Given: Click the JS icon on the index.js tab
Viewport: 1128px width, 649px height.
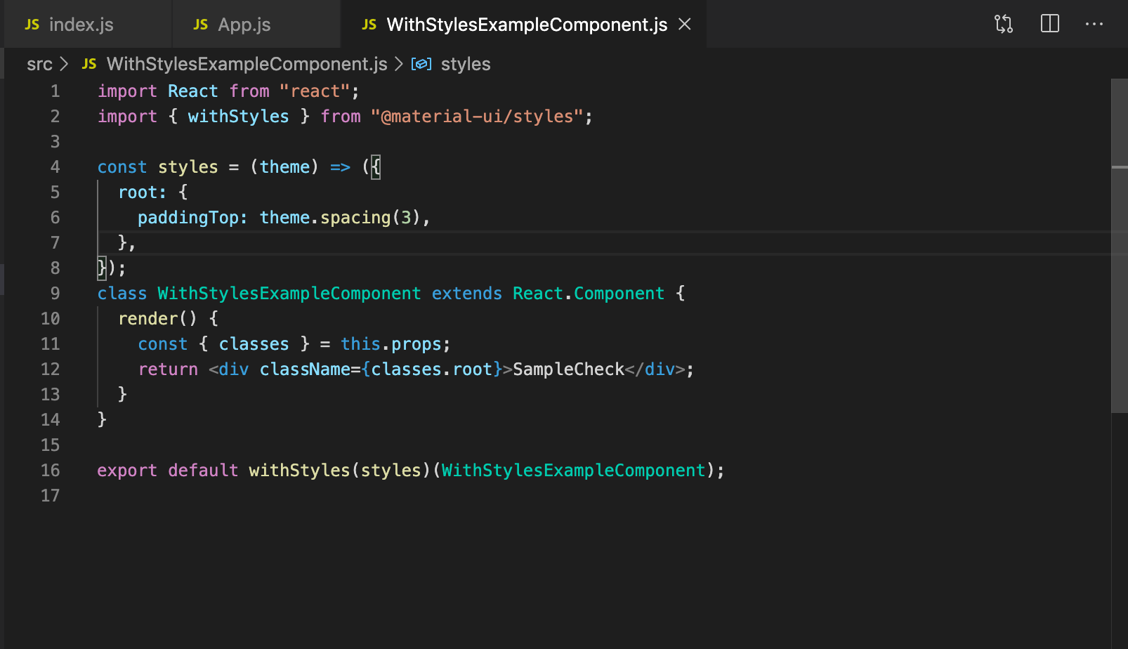Looking at the screenshot, I should coord(32,24).
